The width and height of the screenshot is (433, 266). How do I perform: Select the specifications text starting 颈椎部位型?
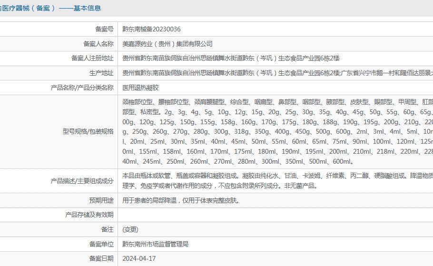(277, 131)
